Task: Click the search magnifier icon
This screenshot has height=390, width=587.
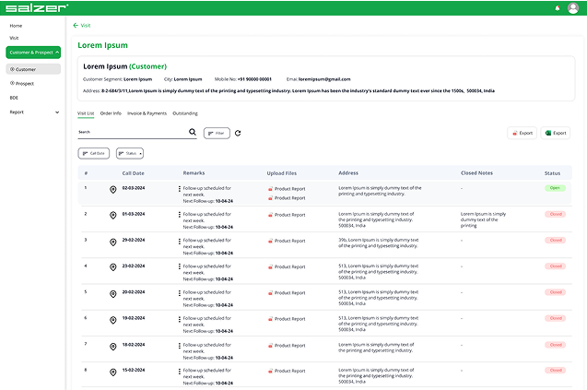Action: pos(193,133)
